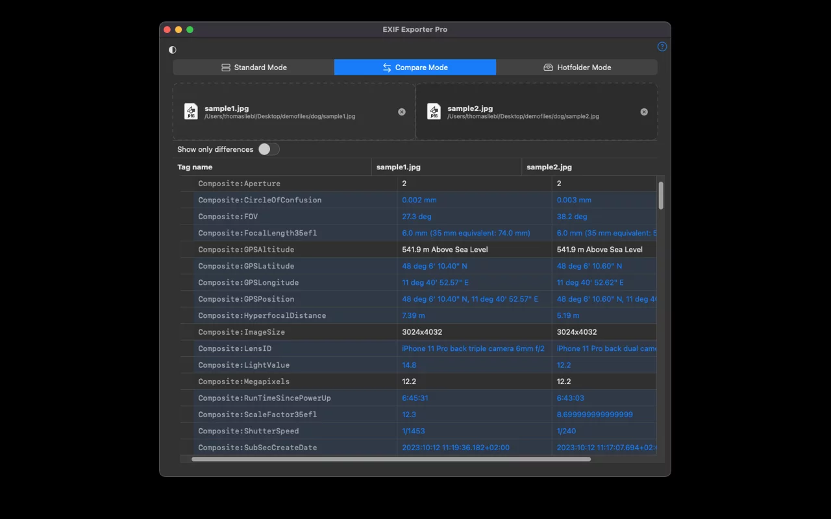Enable the Show only differences switch

pos(268,149)
